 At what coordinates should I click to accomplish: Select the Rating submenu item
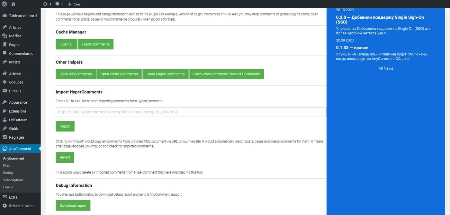pyautogui.click(x=8, y=173)
